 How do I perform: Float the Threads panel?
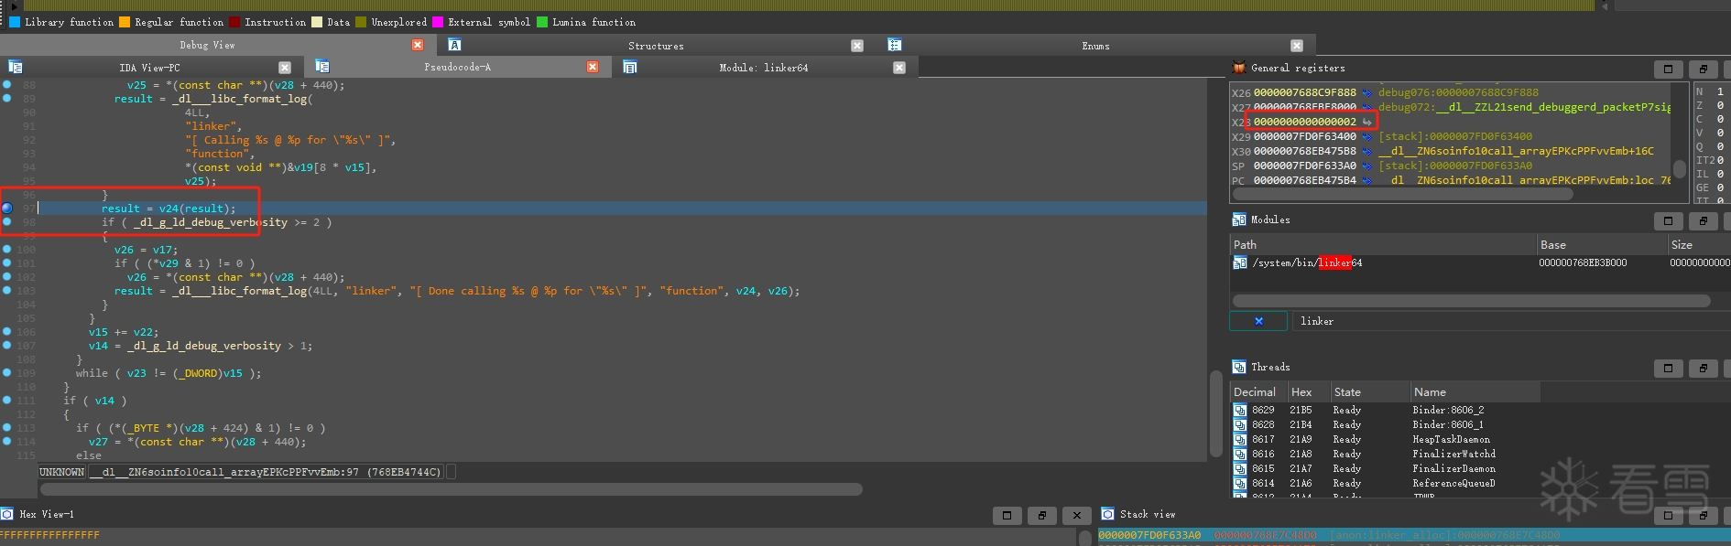[x=1703, y=368]
